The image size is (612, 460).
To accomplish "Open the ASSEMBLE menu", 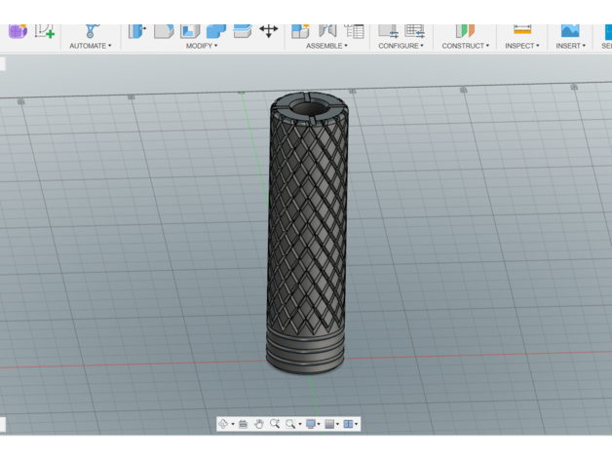I will 325,46.
